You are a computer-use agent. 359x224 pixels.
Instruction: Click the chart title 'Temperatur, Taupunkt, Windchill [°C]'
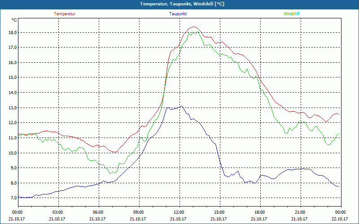[x=182, y=4]
